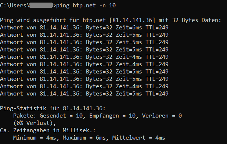
Task: Click the 'Verloren = 0' value
Action: (162, 116)
